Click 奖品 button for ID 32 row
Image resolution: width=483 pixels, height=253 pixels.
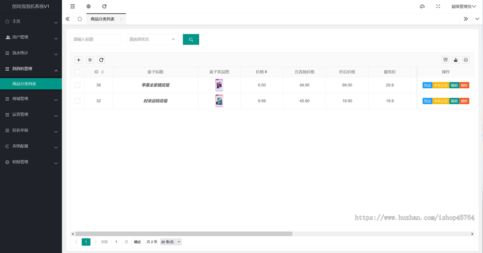(x=427, y=101)
